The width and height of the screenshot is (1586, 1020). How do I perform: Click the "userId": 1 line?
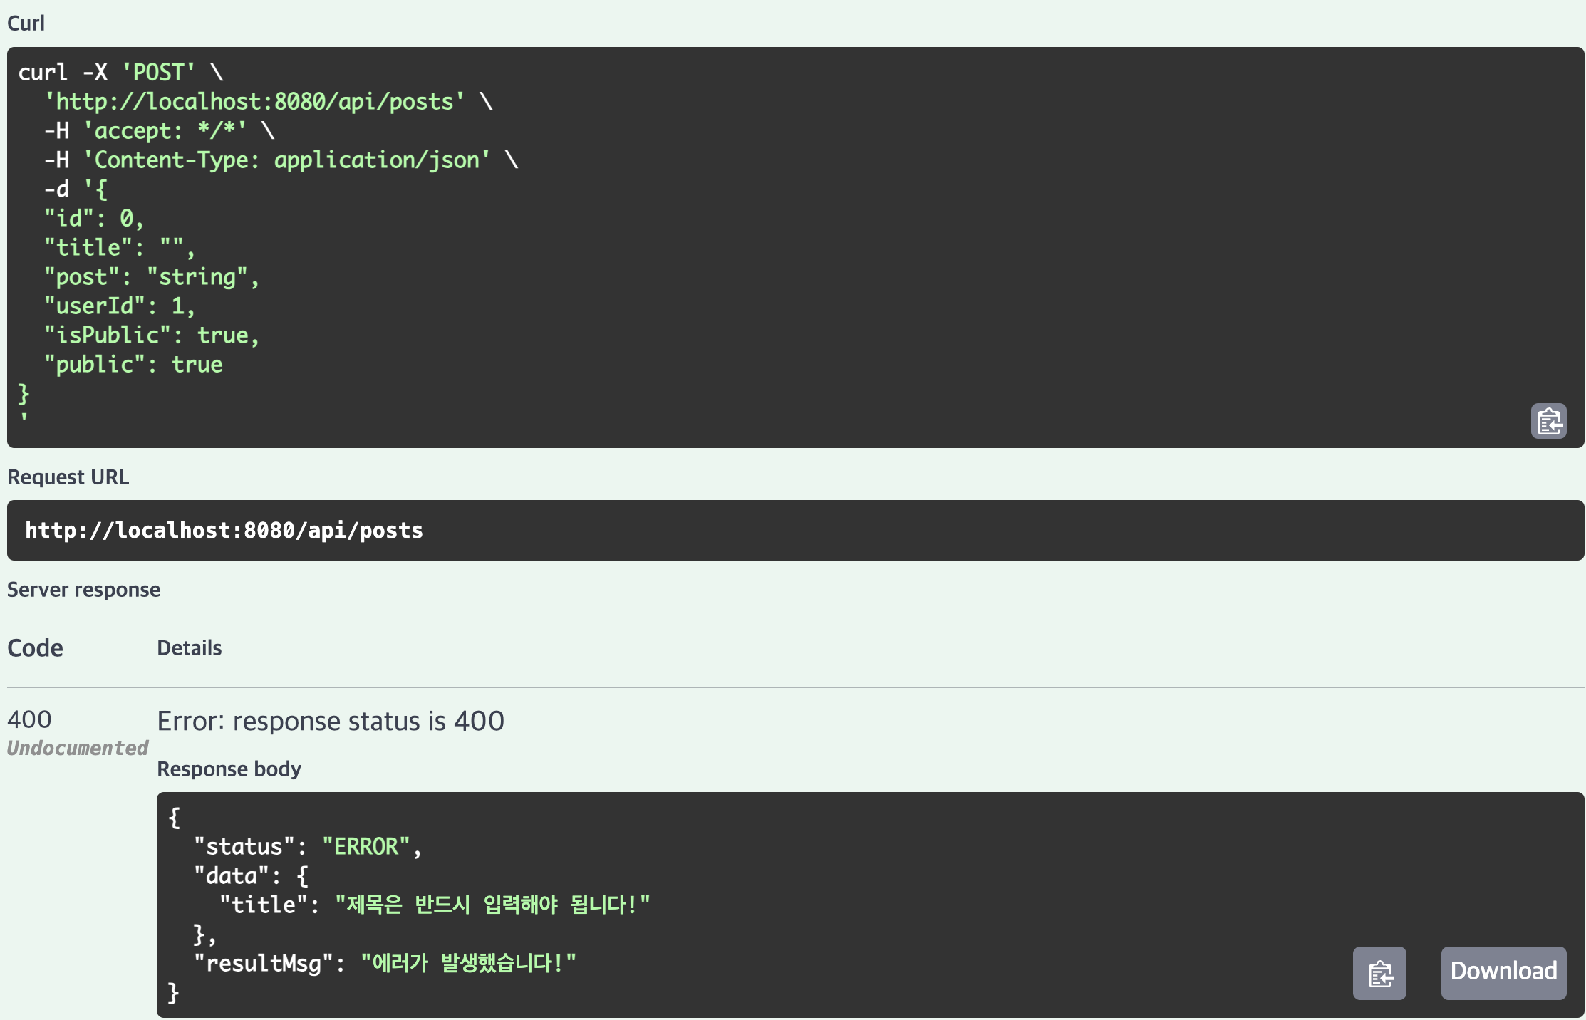(x=119, y=306)
